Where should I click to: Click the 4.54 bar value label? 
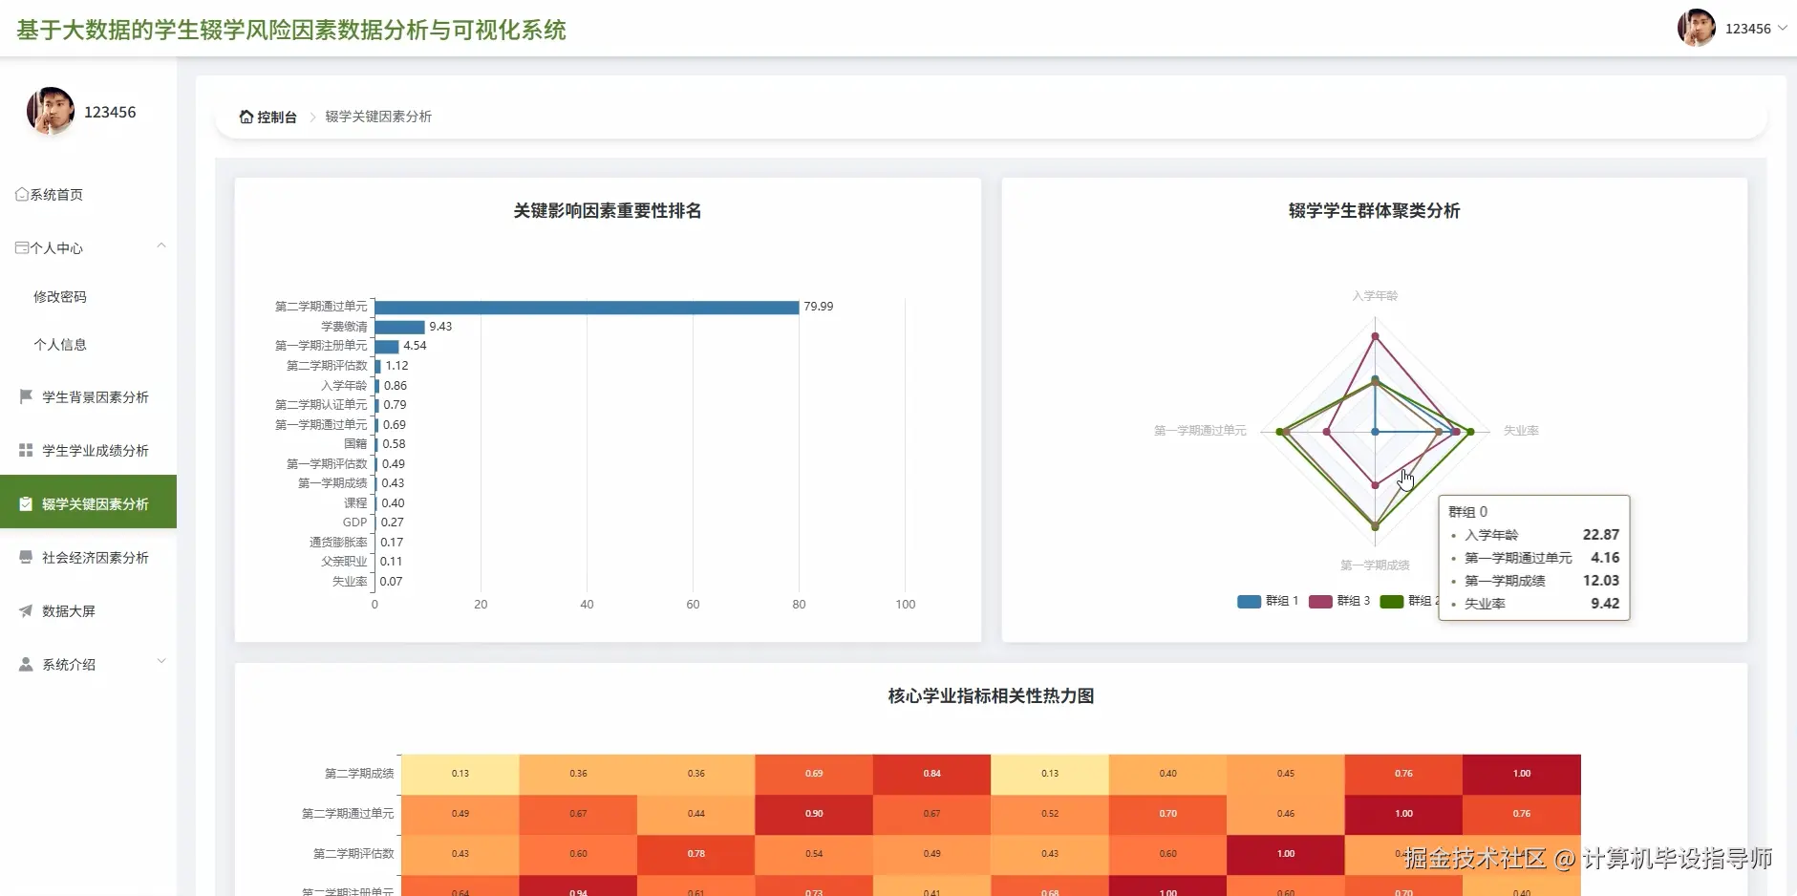[x=415, y=346]
